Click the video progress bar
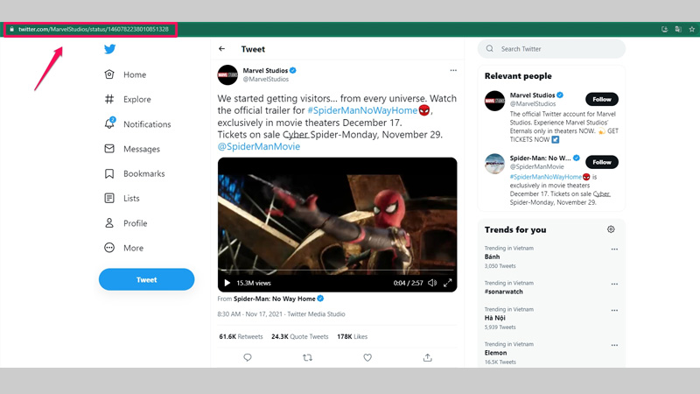Screen dimensions: 700x394 (337, 271)
